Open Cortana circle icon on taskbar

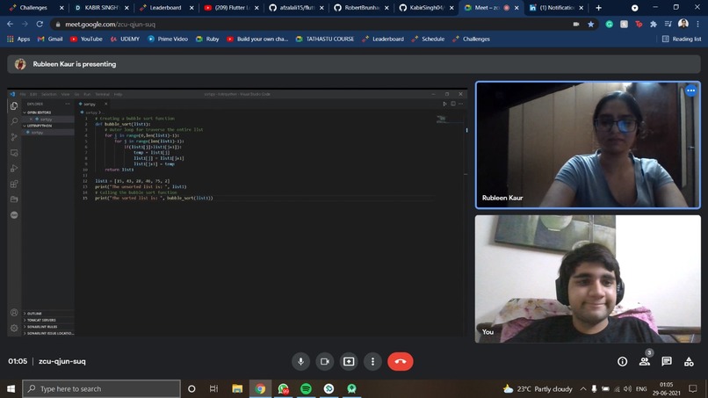(191, 388)
